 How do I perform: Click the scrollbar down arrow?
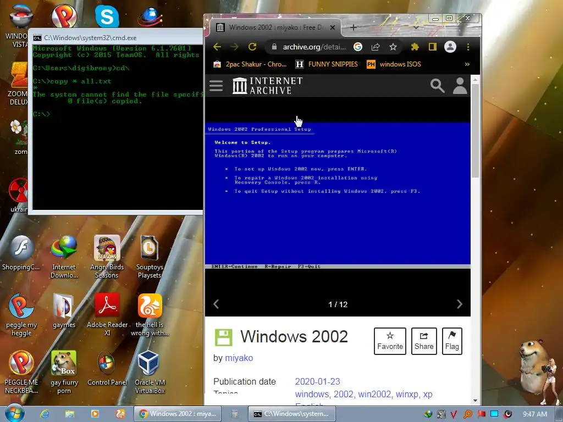click(x=475, y=401)
